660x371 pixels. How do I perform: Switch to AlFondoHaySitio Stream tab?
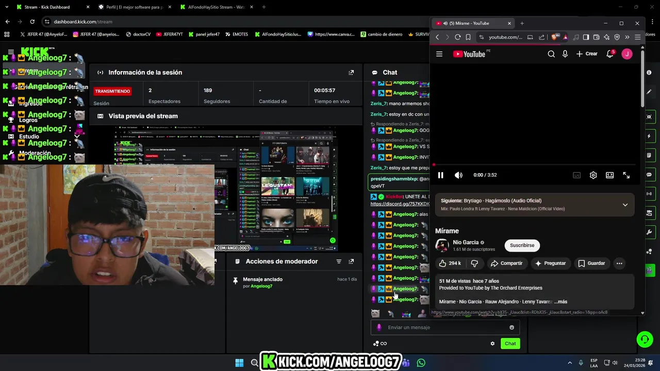tap(216, 7)
